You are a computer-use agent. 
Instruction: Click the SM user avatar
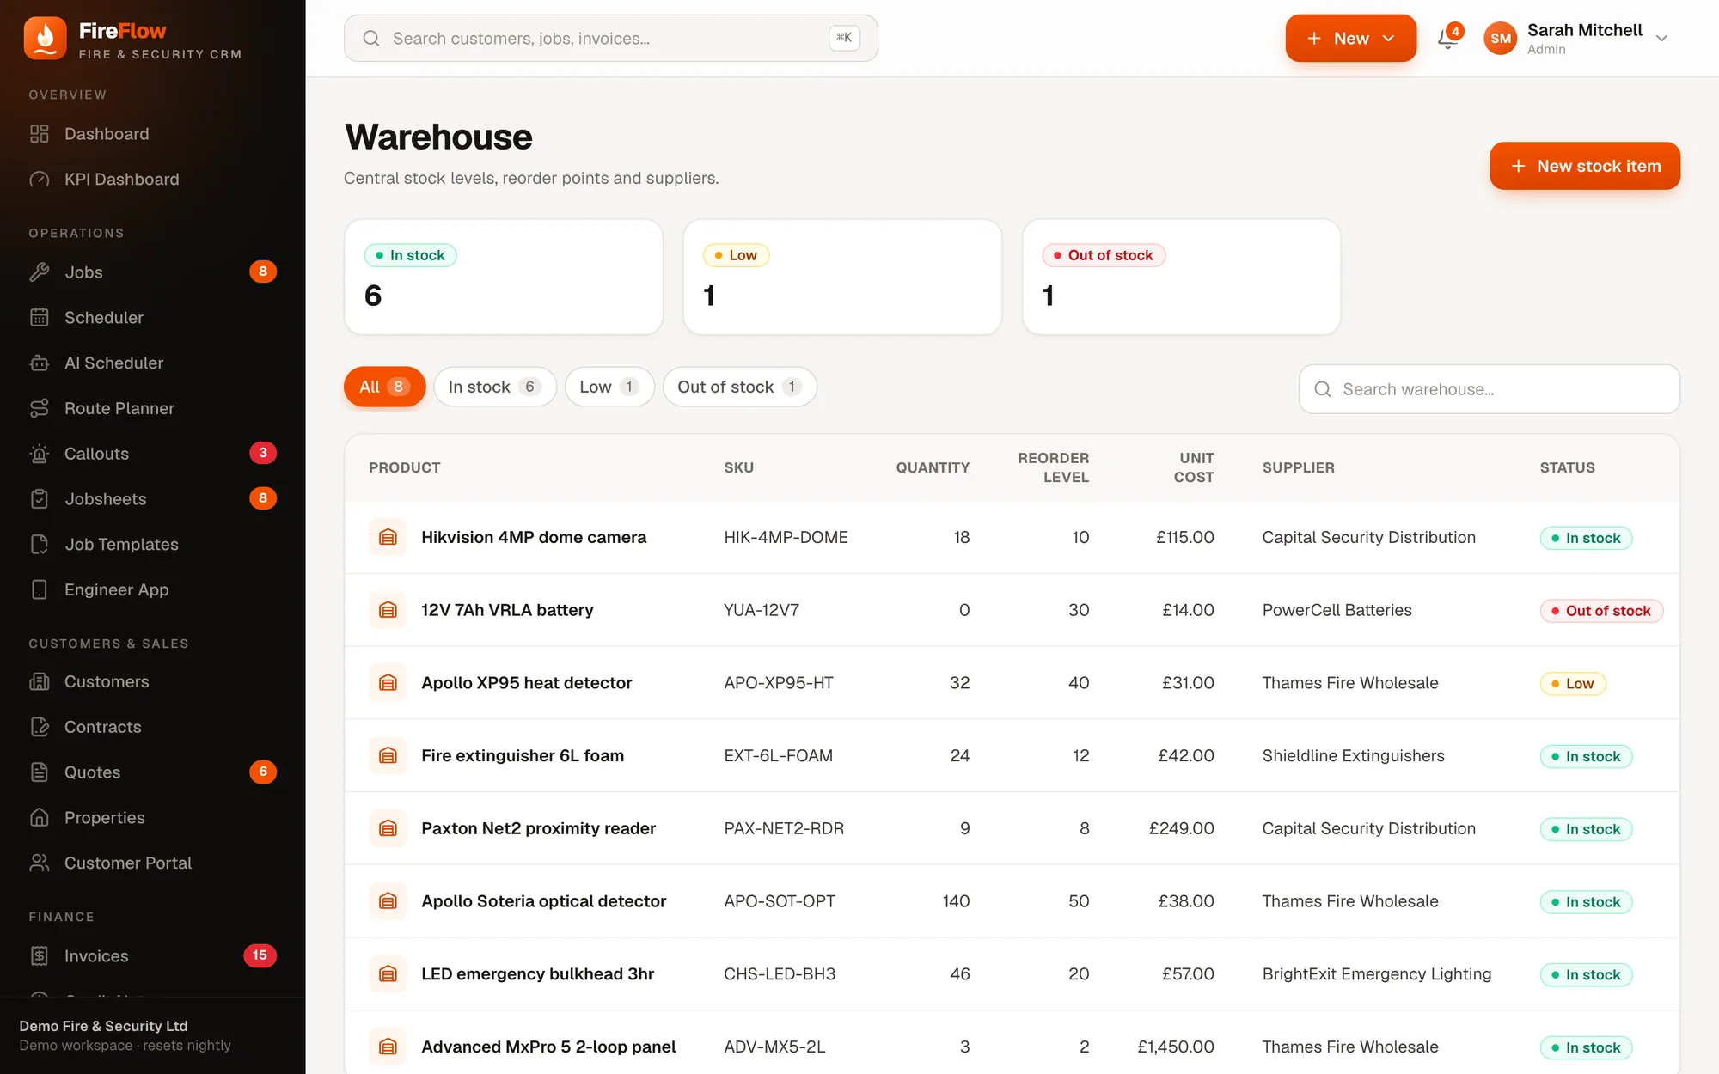point(1500,39)
